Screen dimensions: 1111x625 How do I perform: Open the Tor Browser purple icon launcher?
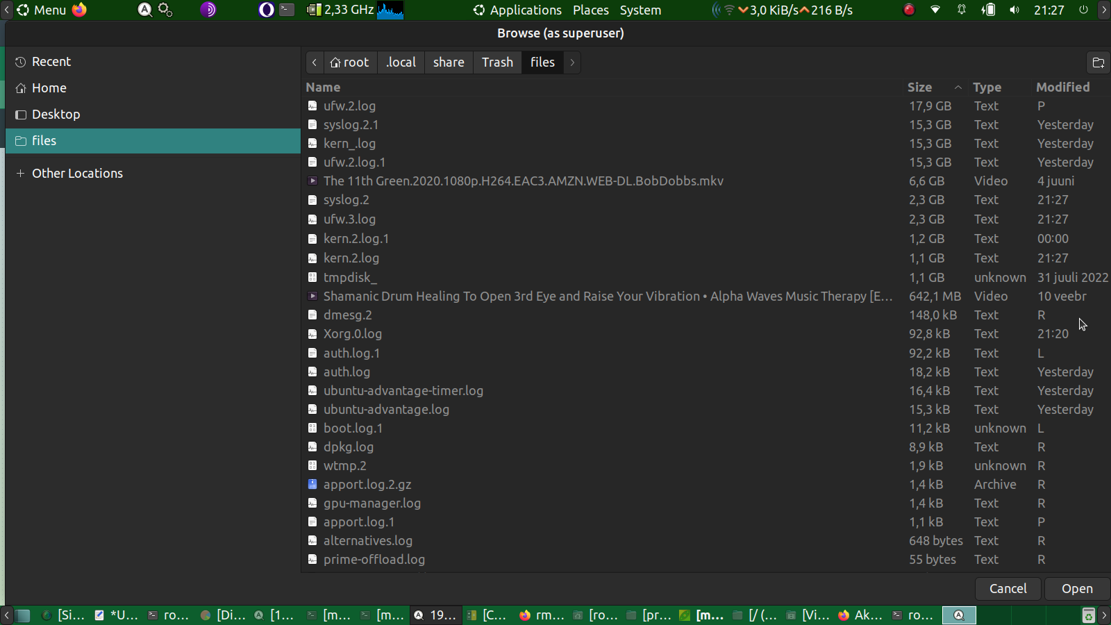click(208, 10)
